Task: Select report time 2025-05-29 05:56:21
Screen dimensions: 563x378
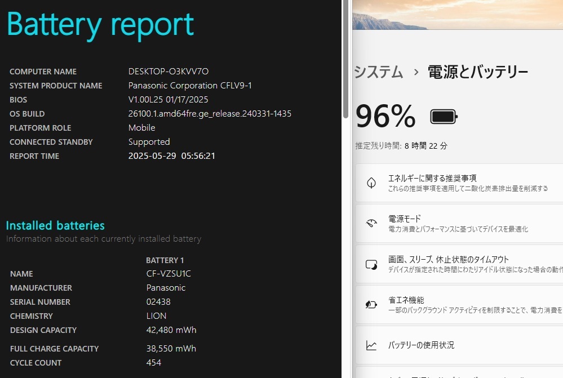Action: coord(172,156)
